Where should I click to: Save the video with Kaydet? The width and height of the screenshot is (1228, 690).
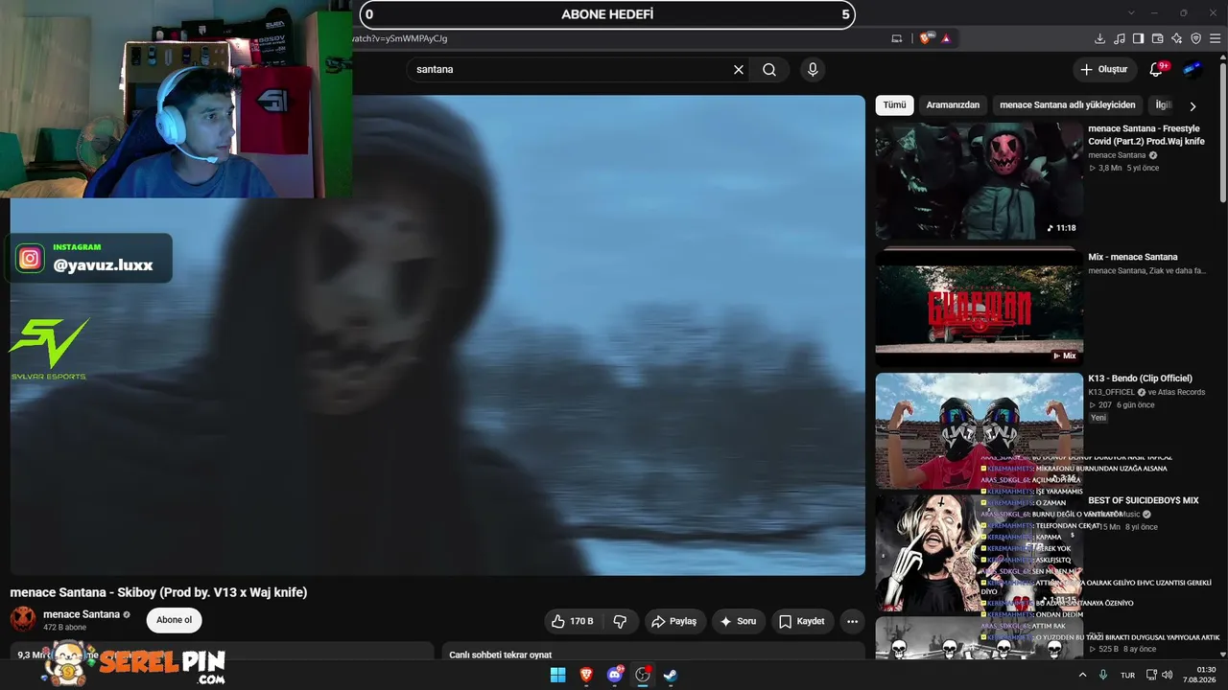pos(802,621)
